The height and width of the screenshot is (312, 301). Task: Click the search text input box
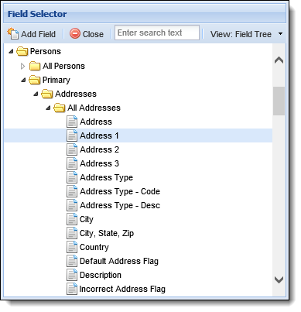[x=157, y=33]
